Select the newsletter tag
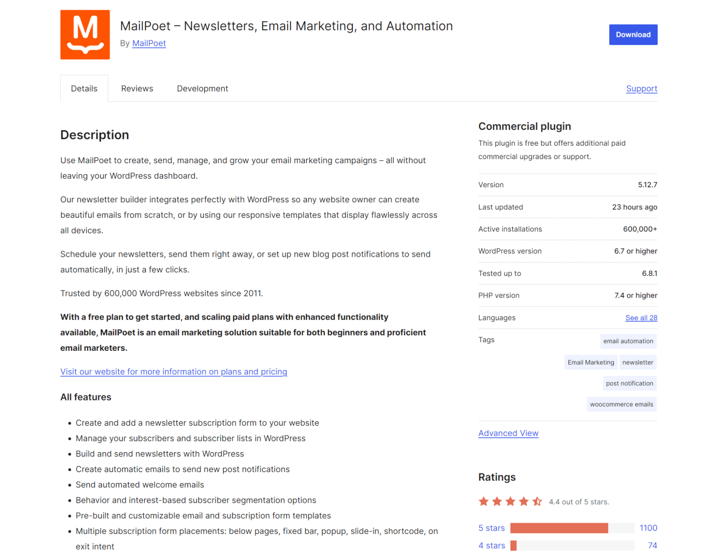The width and height of the screenshot is (715, 551). click(x=637, y=362)
